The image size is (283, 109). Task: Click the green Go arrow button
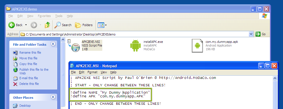coord(258,34)
